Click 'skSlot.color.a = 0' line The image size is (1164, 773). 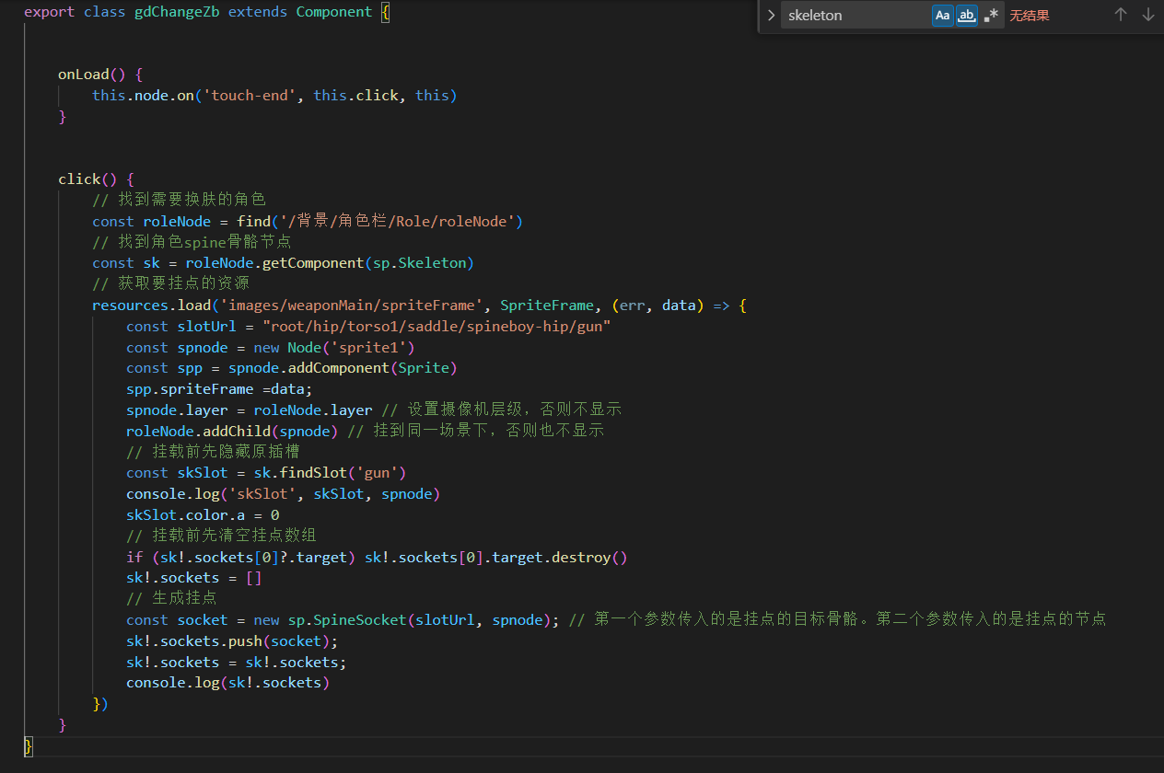tap(203, 515)
